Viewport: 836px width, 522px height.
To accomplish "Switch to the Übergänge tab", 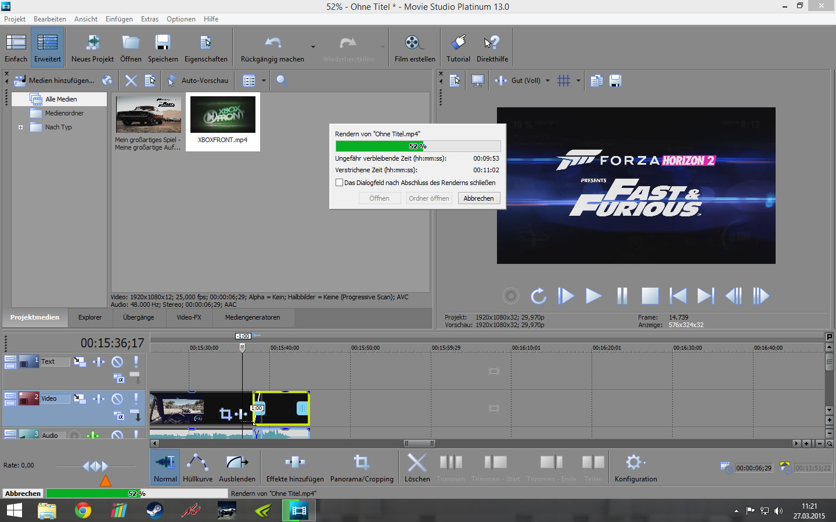I will point(138,317).
